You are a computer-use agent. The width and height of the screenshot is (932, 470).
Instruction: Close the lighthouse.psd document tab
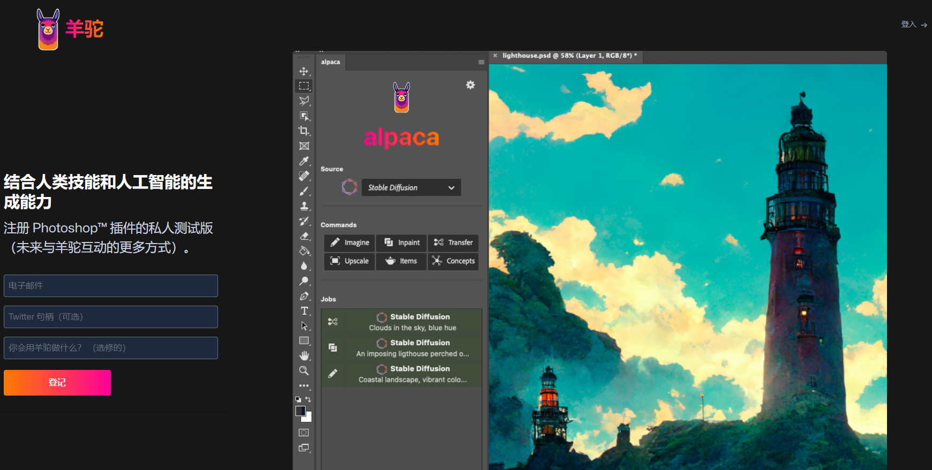495,56
